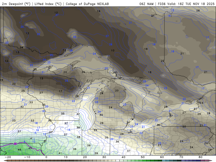Click the blue "14" lifted index label
The width and height of the screenshot is (216, 162).
pyautogui.click(x=44, y=134)
